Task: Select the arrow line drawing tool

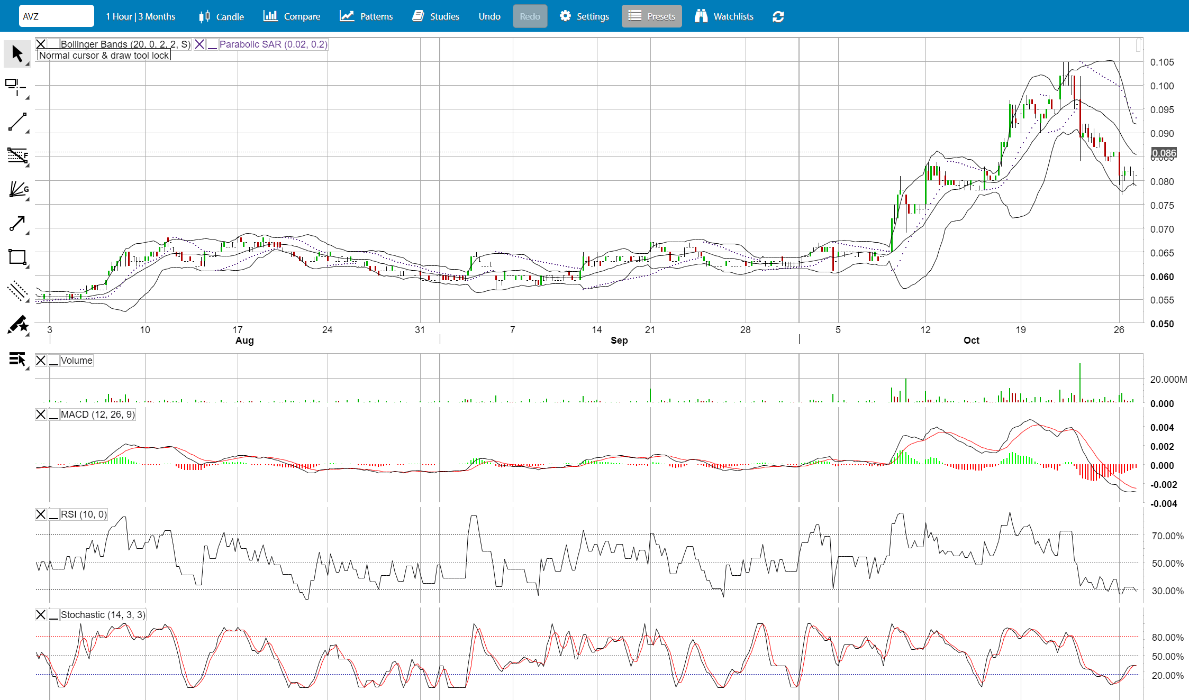Action: (x=17, y=224)
